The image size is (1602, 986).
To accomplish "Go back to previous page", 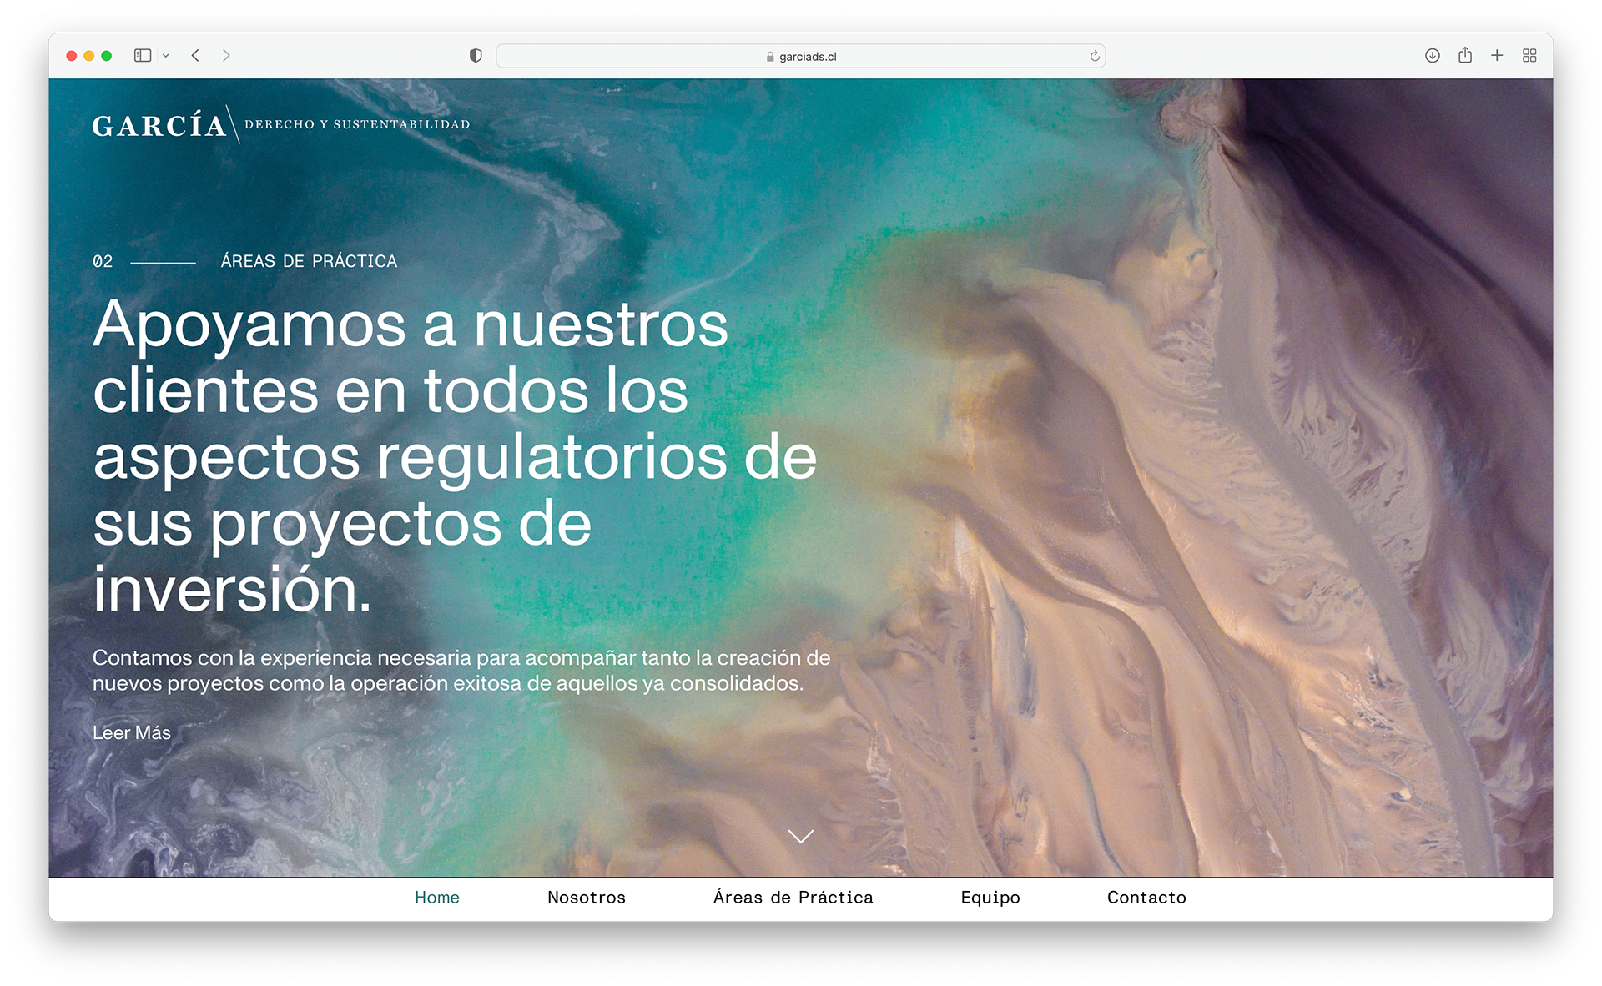I will tap(195, 56).
